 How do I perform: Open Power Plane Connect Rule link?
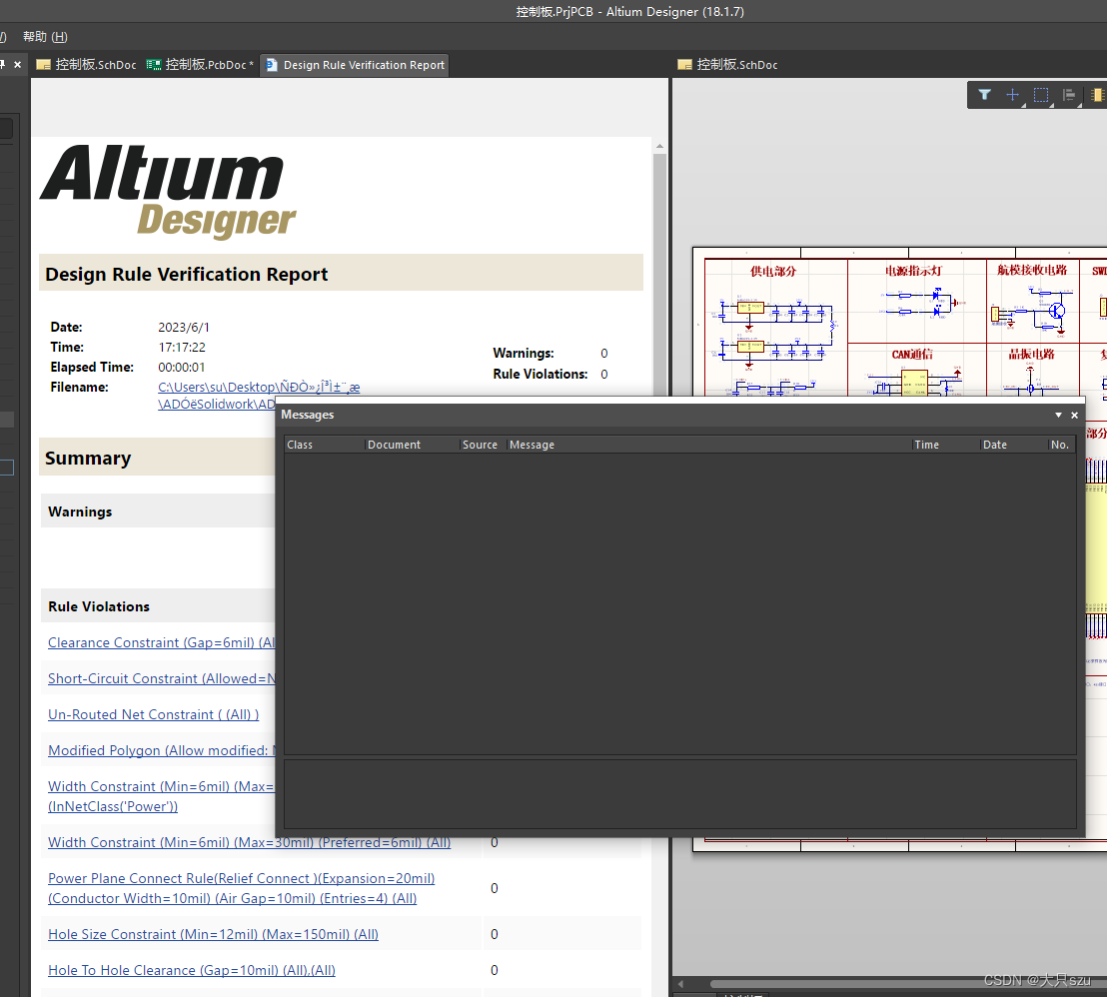(242, 888)
